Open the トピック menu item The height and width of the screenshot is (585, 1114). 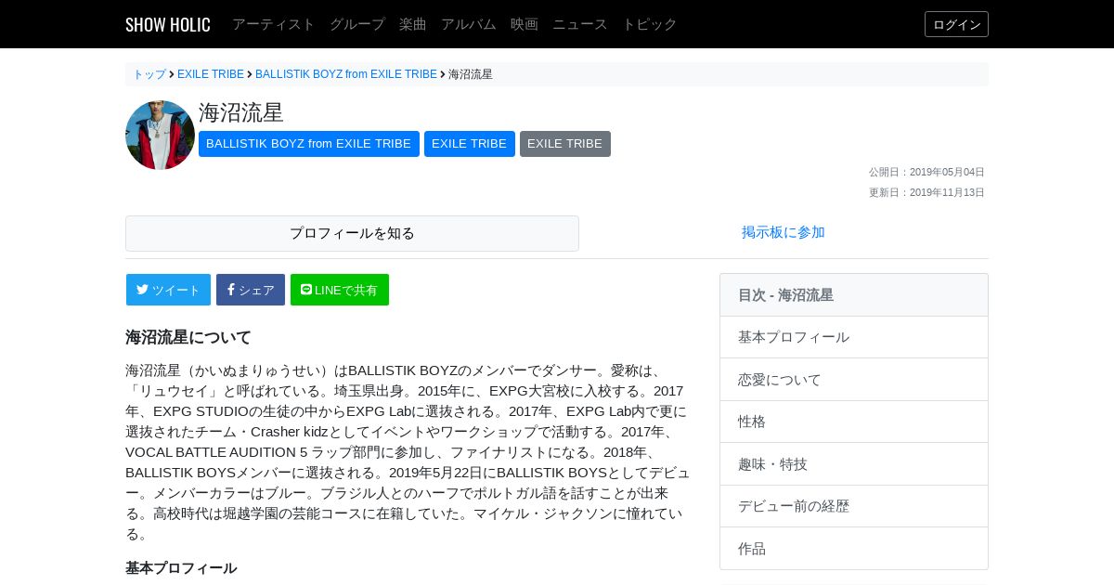(650, 24)
